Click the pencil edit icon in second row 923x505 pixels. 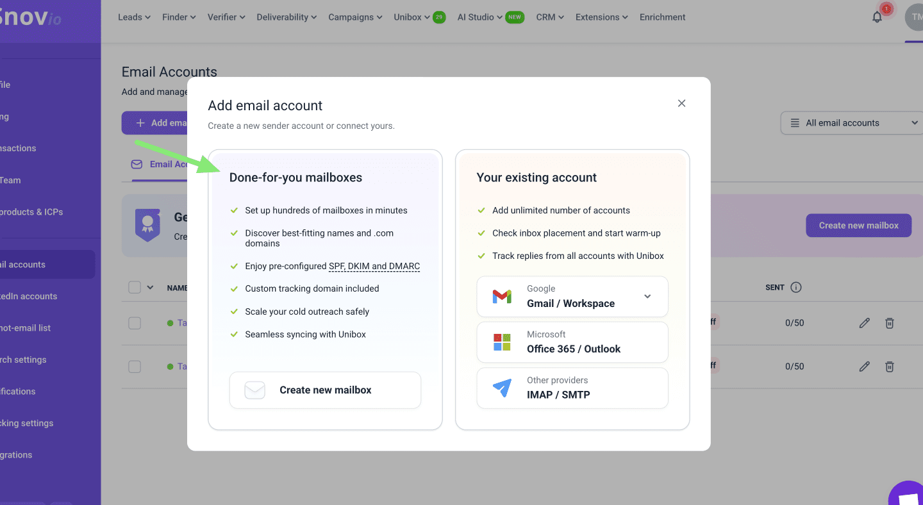[865, 367]
